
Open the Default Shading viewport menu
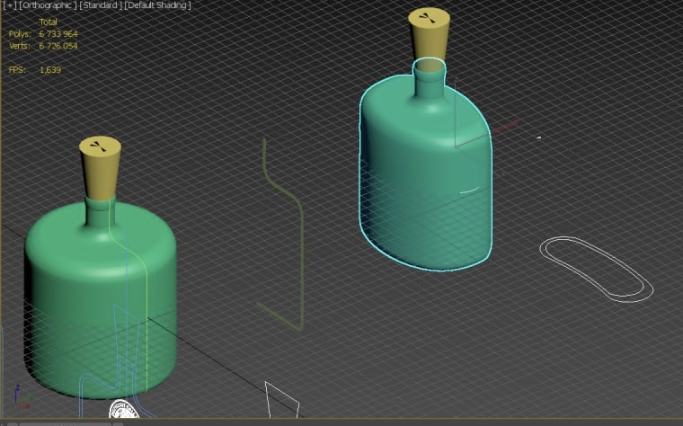(x=158, y=5)
